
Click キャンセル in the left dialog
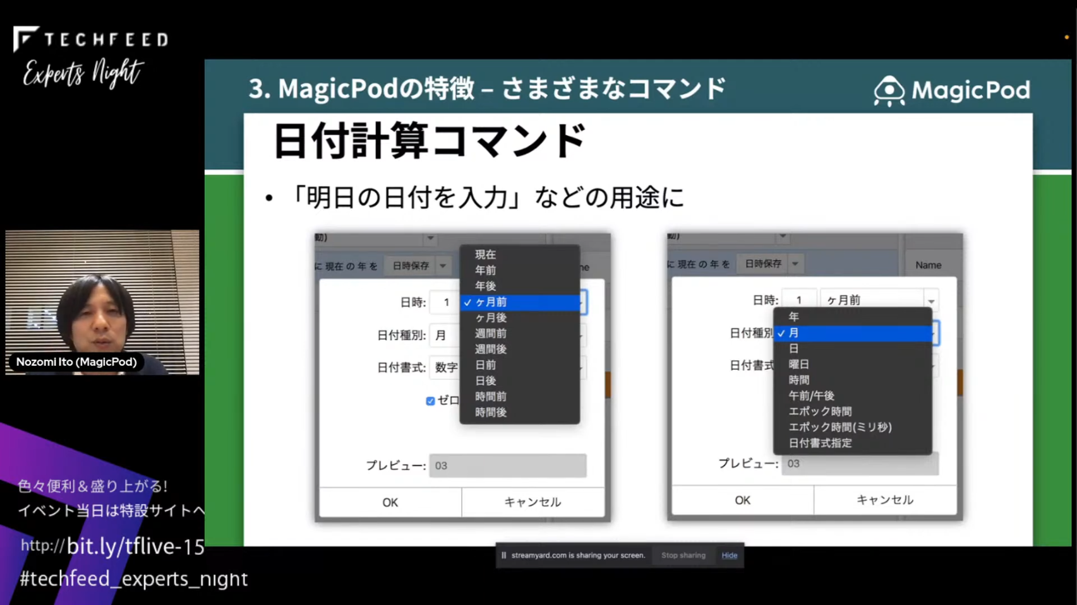coord(532,502)
